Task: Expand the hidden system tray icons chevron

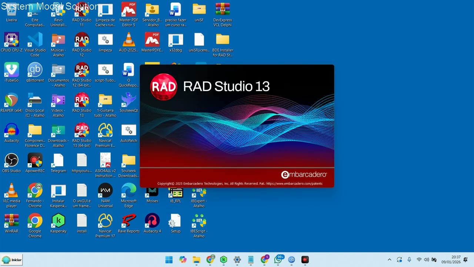Action: pos(389,260)
